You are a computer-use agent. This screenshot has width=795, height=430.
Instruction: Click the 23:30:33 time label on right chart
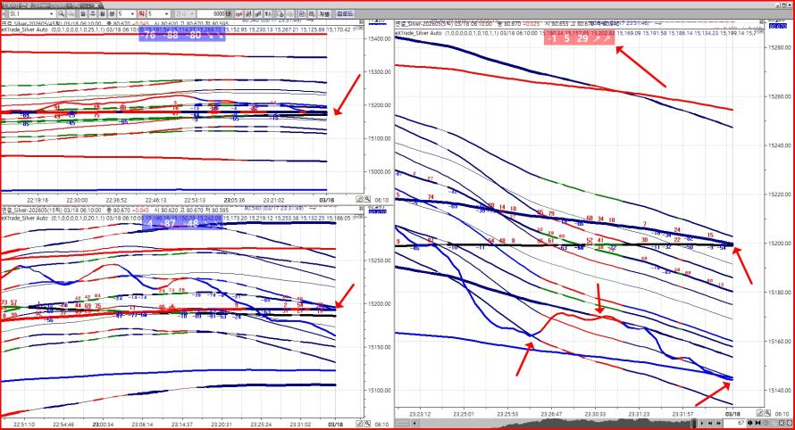coord(595,414)
